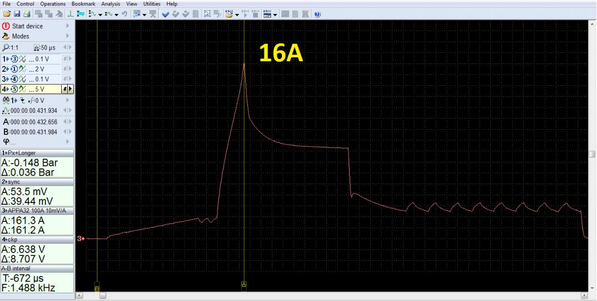The image size is (597, 301).
Task: Click the 4+ckp measurement header
Action: point(37,239)
